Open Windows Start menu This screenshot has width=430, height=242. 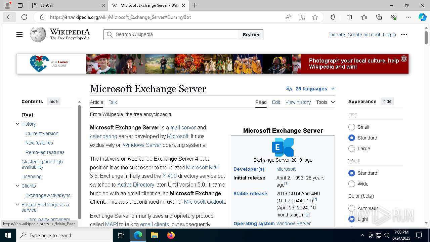[8, 235]
